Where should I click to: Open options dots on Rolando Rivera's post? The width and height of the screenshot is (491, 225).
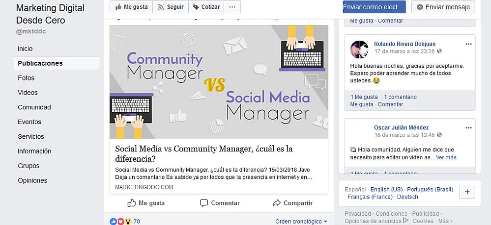(468, 44)
